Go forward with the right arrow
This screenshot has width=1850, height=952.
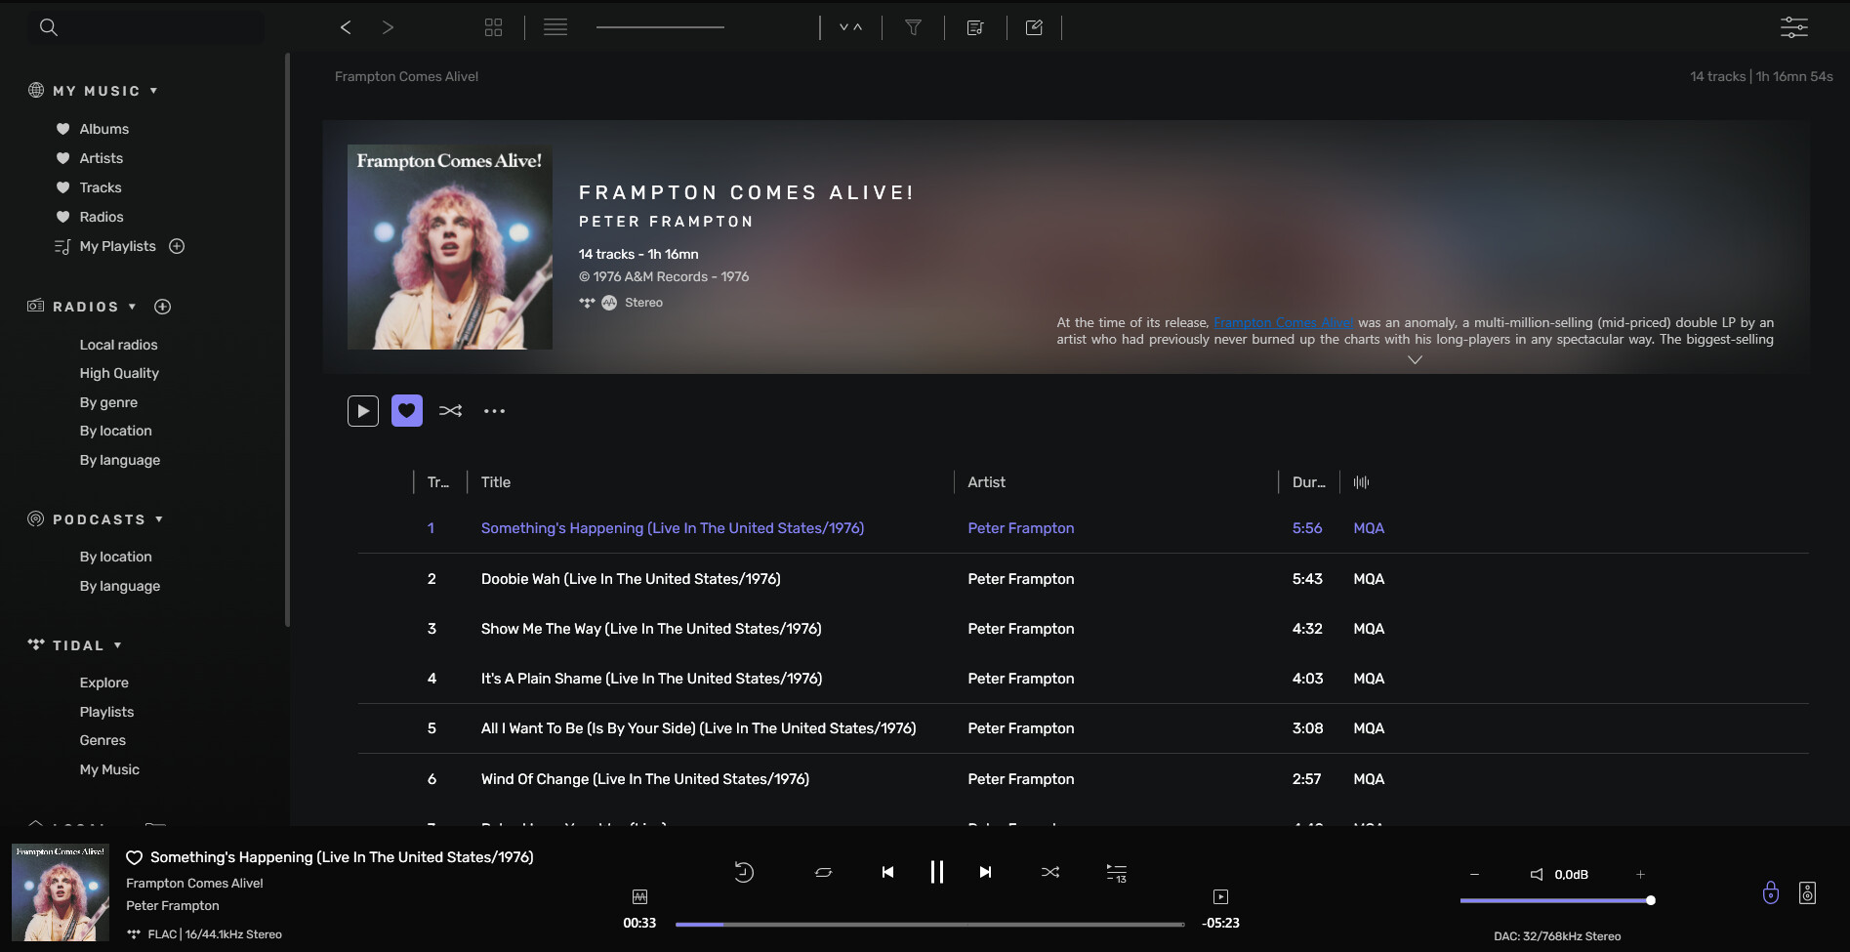388,27
